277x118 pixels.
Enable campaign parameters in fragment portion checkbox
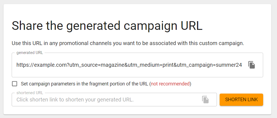[14, 84]
